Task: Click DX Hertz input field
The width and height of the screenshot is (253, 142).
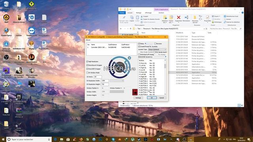Action: coord(98,77)
